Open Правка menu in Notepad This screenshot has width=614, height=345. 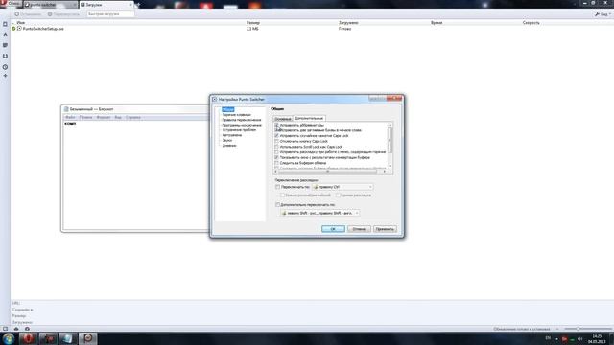tap(85, 117)
